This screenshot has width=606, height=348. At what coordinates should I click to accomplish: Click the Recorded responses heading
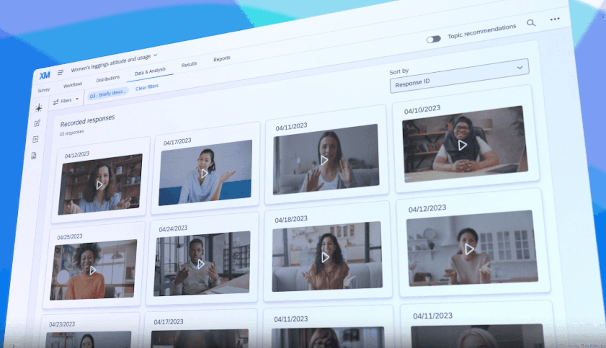87,121
